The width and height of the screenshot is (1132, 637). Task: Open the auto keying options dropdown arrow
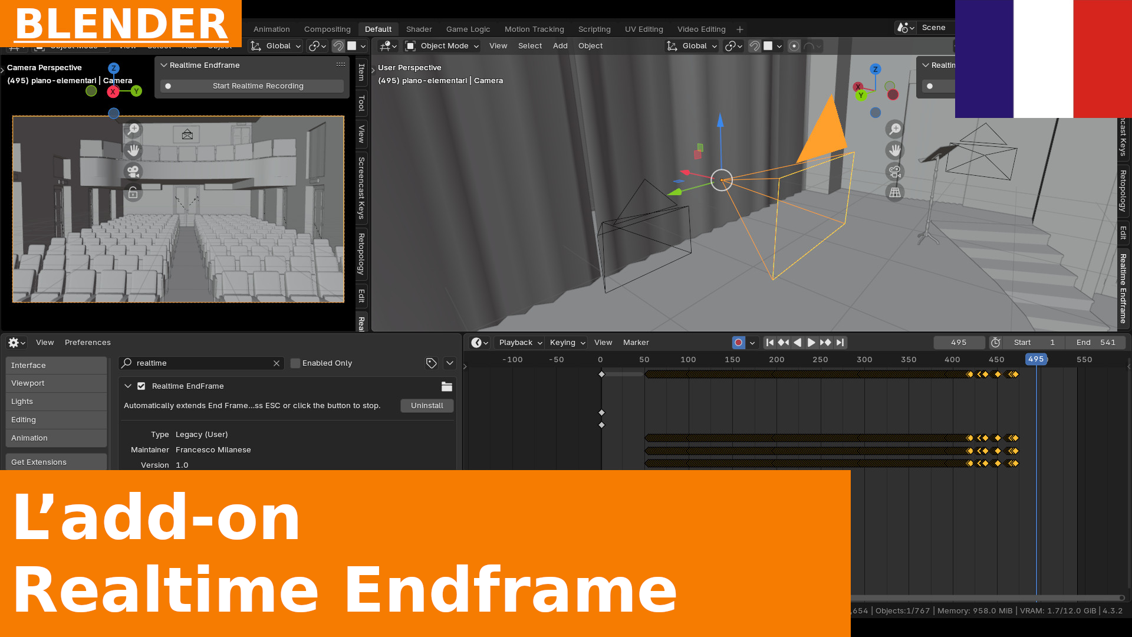[752, 343]
